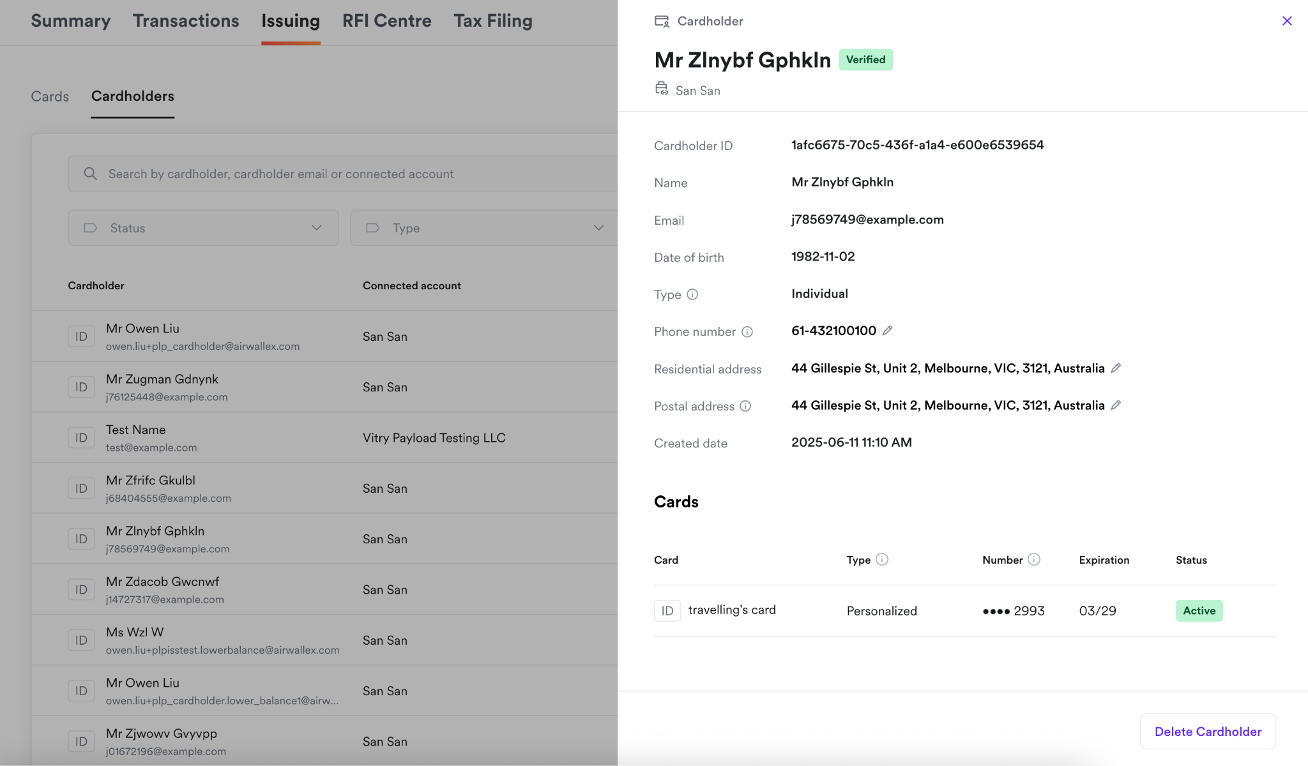
Task: Click info icon next to Type field
Action: [x=692, y=294]
